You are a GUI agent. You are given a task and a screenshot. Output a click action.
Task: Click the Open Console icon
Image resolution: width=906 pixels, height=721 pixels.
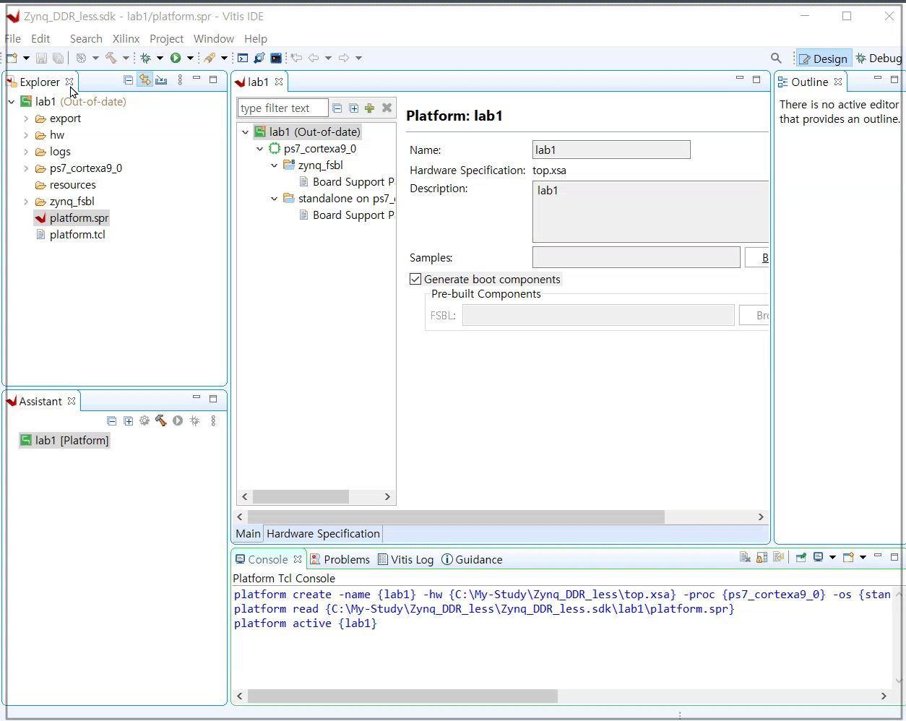pyautogui.click(x=848, y=557)
